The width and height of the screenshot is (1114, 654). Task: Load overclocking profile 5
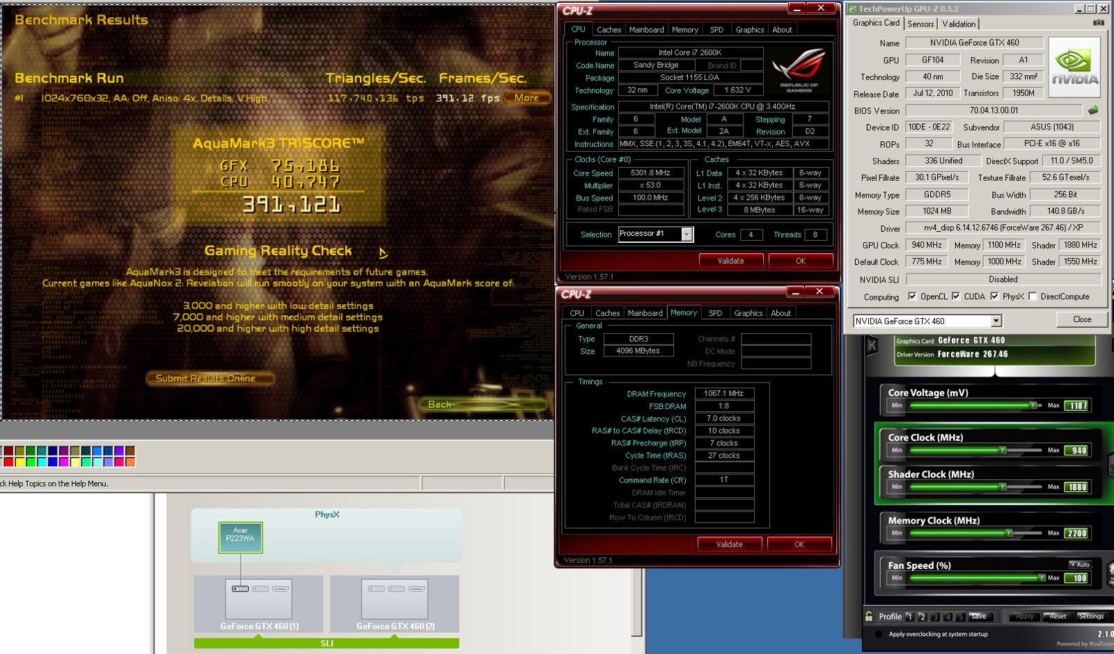point(960,616)
